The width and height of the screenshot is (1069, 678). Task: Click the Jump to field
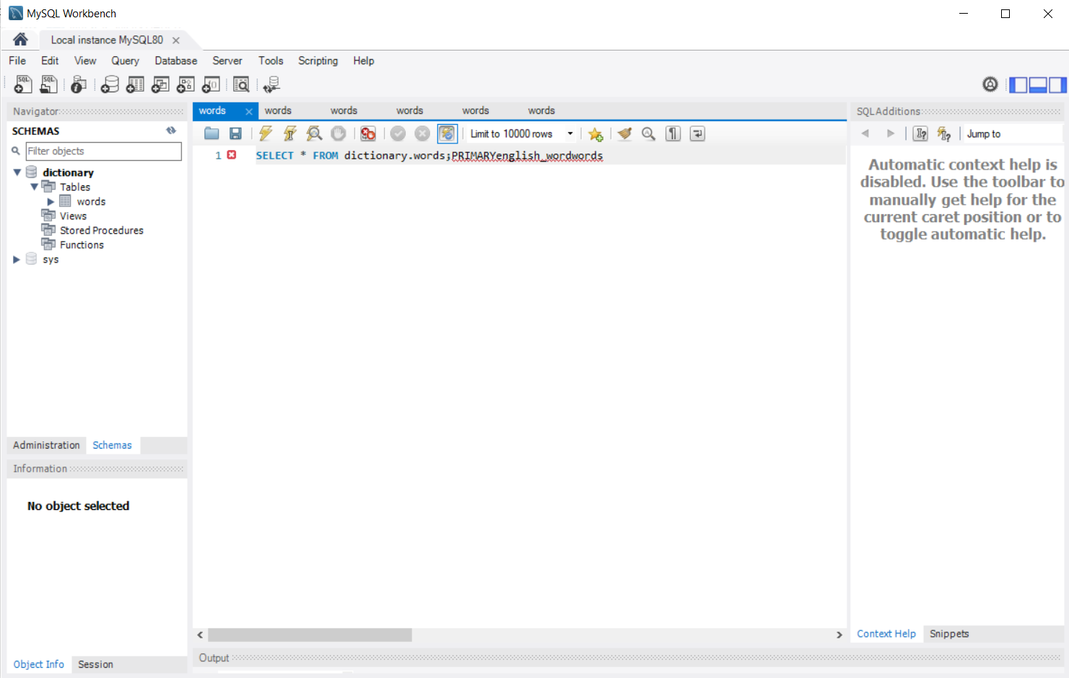1013,133
